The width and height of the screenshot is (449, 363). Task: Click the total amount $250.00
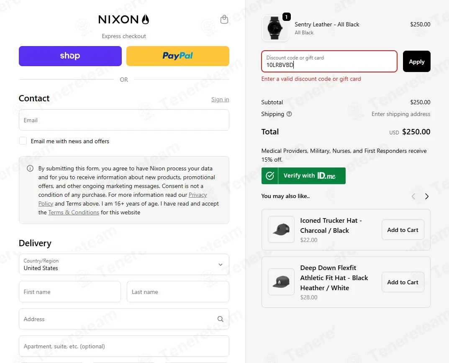tap(416, 132)
